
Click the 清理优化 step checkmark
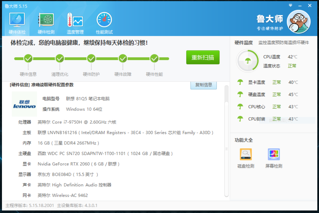tap(60, 59)
